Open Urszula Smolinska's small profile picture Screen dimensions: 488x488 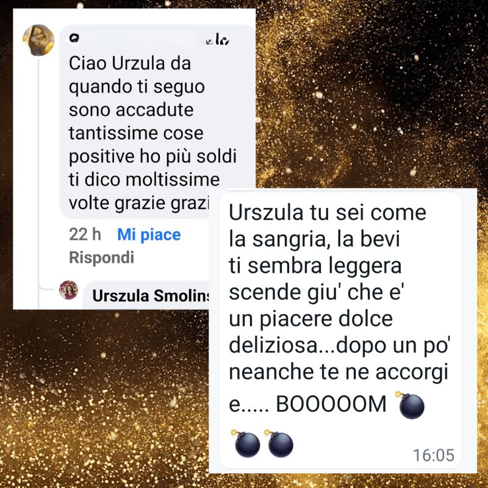point(68,290)
